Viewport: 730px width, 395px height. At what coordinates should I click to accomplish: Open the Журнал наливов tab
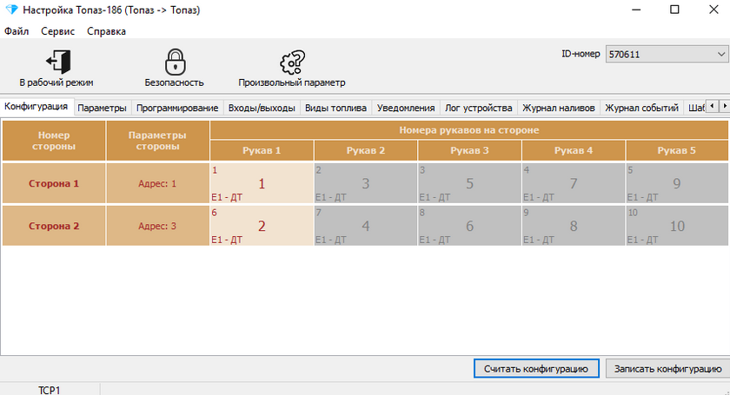tap(558, 108)
